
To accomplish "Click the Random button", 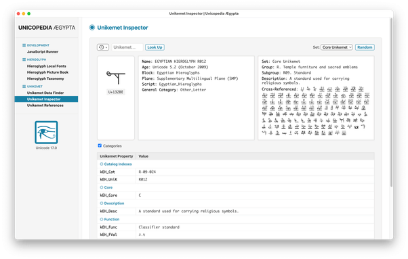I will click(x=365, y=47).
